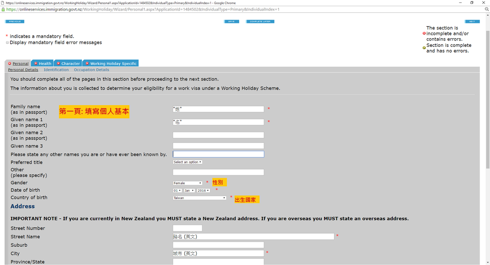Open the birth year dropdown

[203, 191]
